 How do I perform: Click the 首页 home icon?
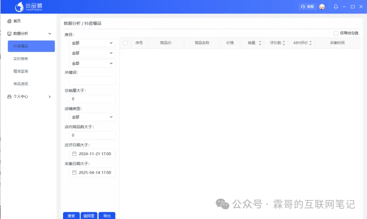pyautogui.click(x=10, y=21)
